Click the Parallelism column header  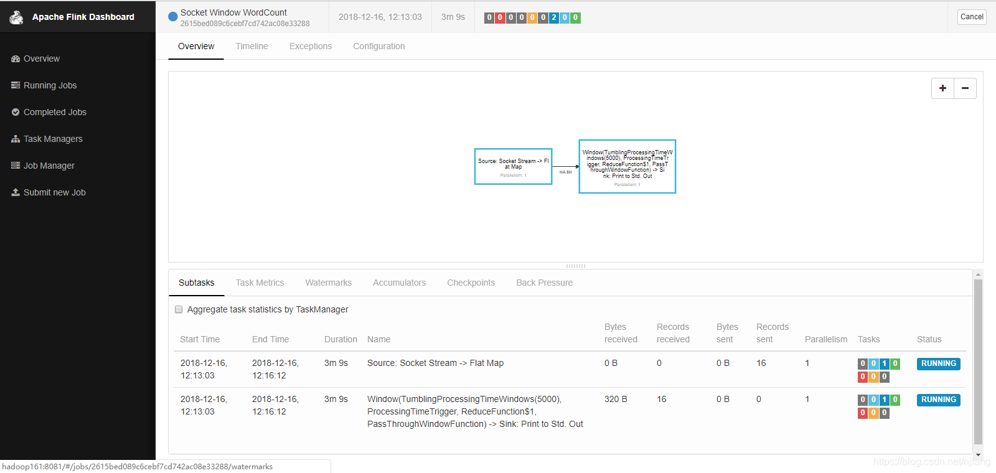(826, 339)
